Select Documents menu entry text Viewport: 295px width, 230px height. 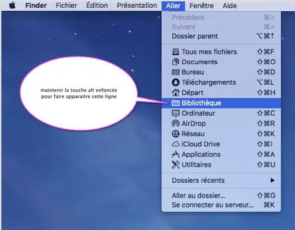point(199,62)
